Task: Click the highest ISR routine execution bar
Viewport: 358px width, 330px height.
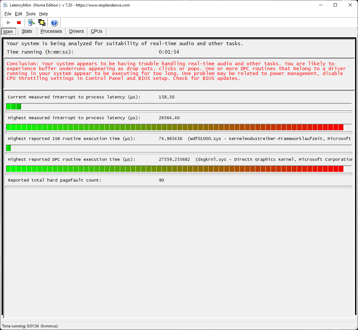Action: pos(179,148)
